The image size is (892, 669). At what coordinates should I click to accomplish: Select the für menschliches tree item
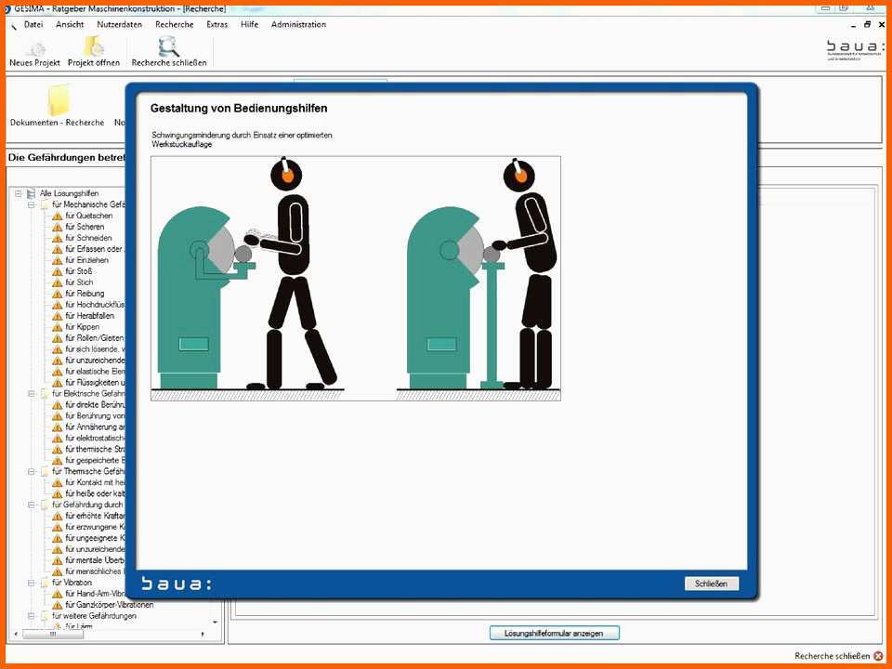click(x=95, y=571)
